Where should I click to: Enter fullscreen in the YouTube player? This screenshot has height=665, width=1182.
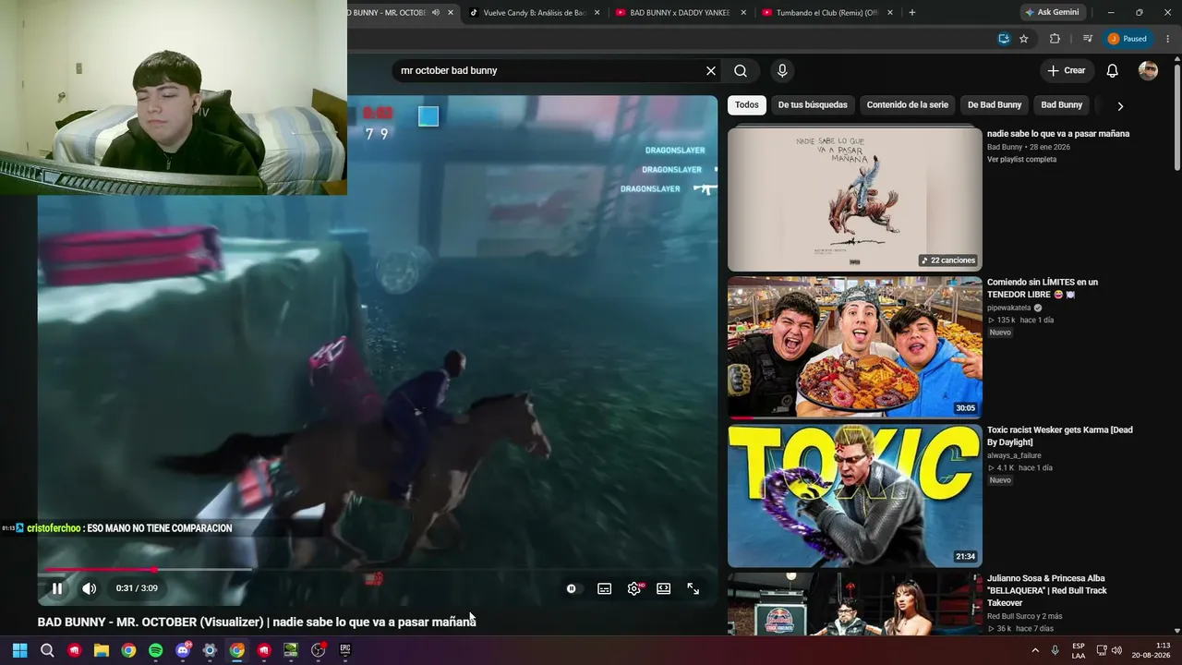pos(693,588)
